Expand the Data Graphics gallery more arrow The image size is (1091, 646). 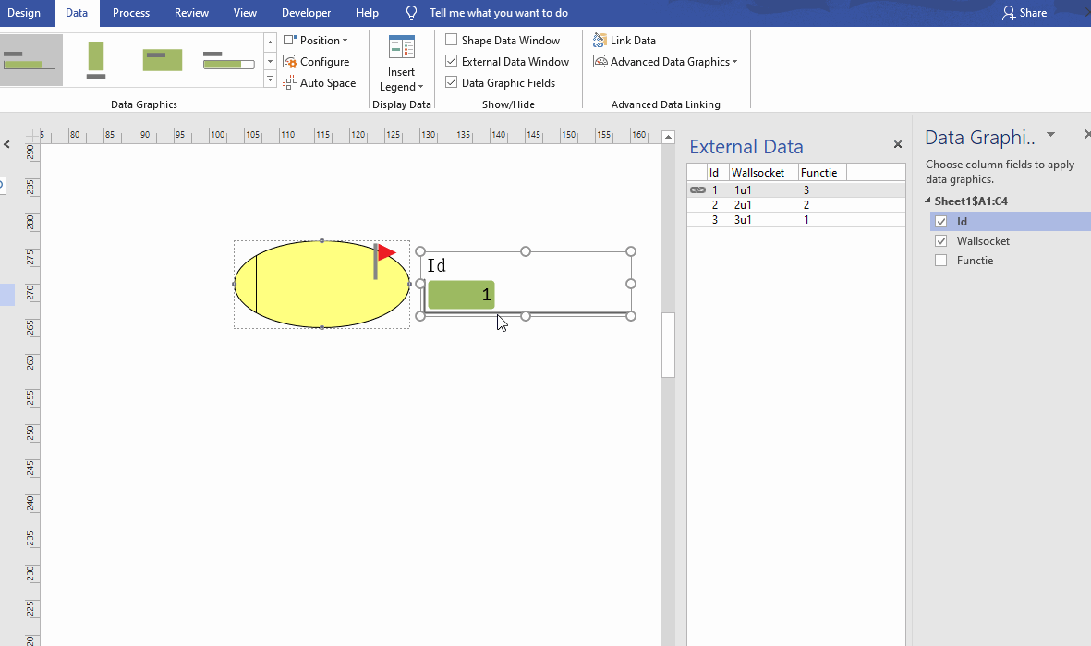point(270,79)
